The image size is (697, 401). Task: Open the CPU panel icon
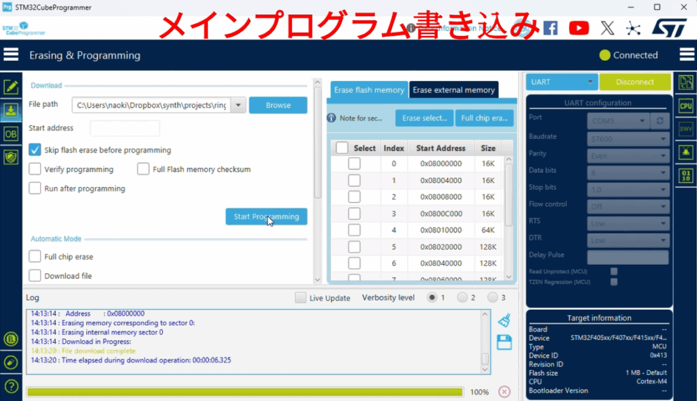click(685, 106)
